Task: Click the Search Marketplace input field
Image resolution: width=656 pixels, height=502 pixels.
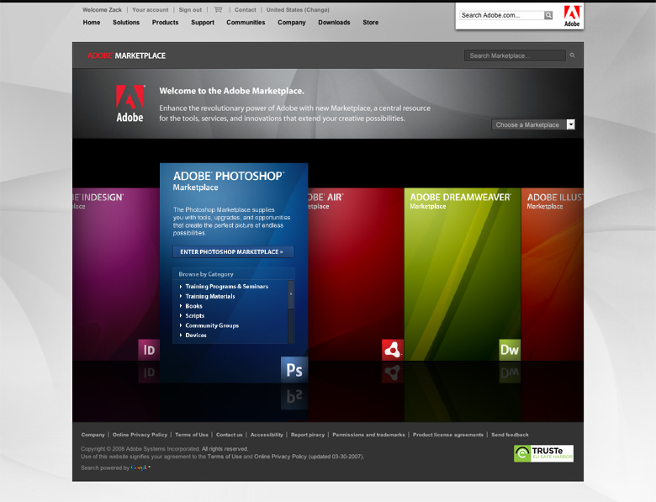Action: pyautogui.click(x=515, y=55)
